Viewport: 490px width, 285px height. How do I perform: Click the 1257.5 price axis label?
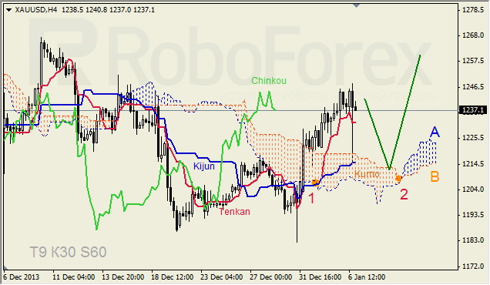pos(473,61)
